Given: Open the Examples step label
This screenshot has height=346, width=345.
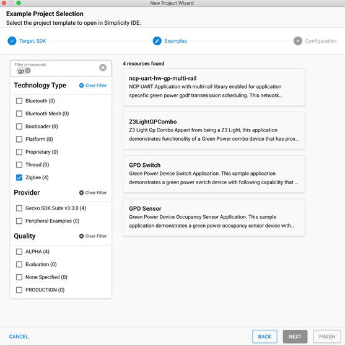Looking at the screenshot, I should pos(175,41).
